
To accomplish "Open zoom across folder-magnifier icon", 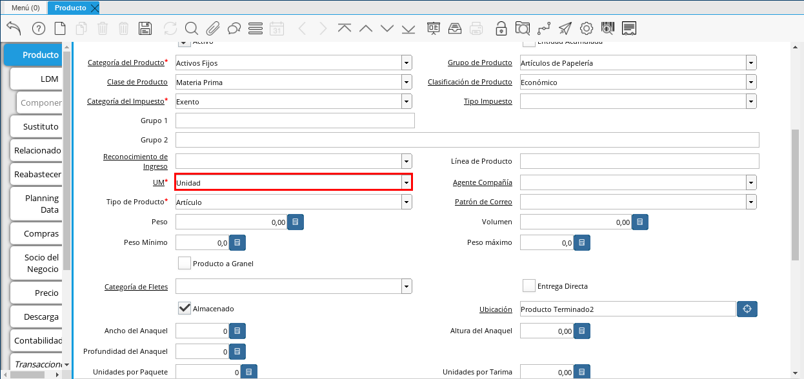I will point(523,28).
